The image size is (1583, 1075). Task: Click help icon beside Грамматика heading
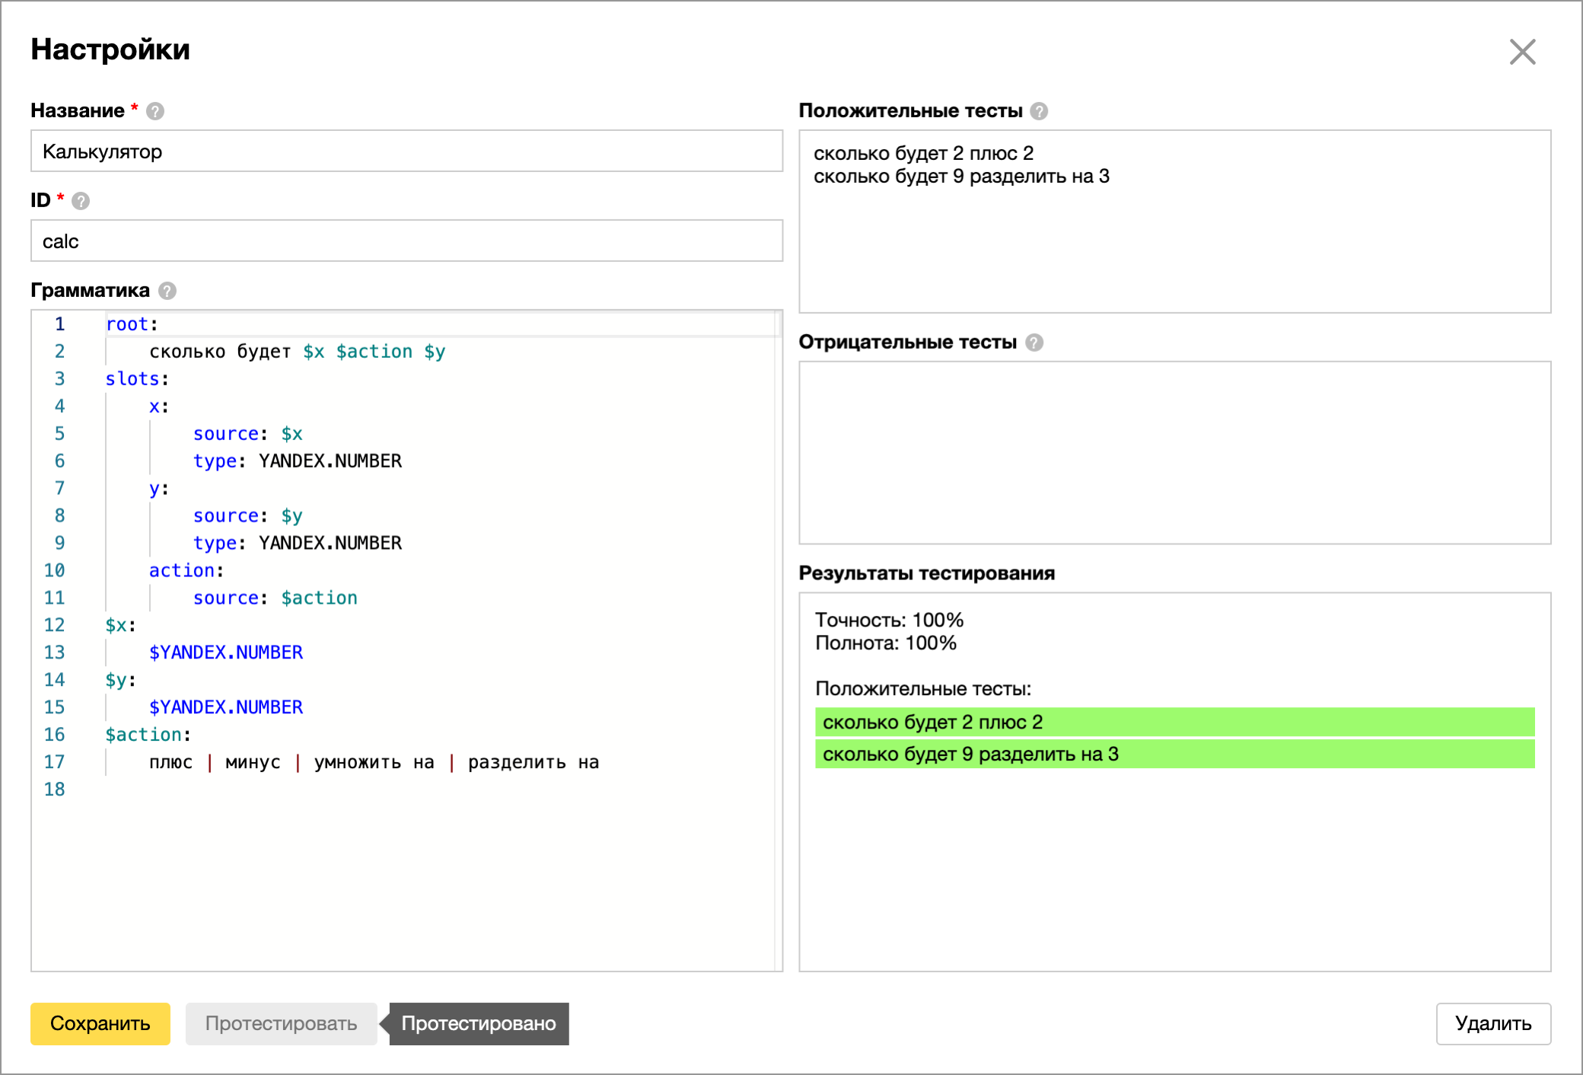click(x=167, y=291)
